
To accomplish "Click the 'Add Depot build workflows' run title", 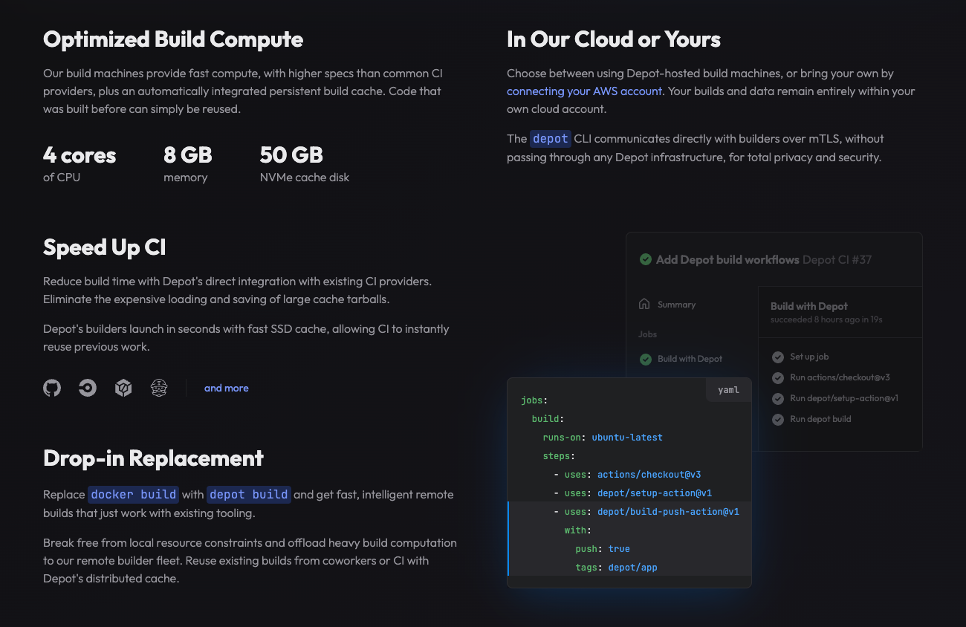I will (x=727, y=260).
